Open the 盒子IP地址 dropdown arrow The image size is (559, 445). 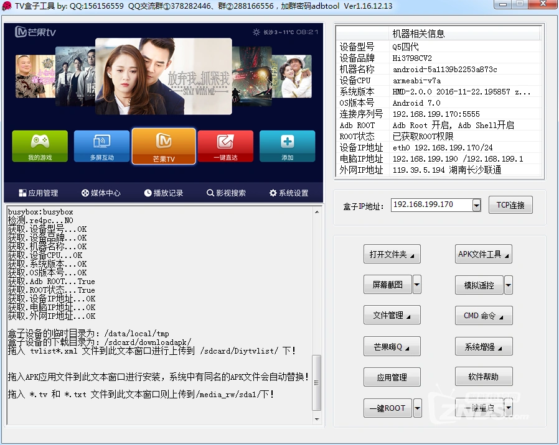click(x=476, y=205)
